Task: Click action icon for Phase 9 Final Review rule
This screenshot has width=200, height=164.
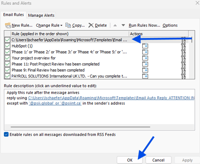Action: pyautogui.click(x=145, y=70)
